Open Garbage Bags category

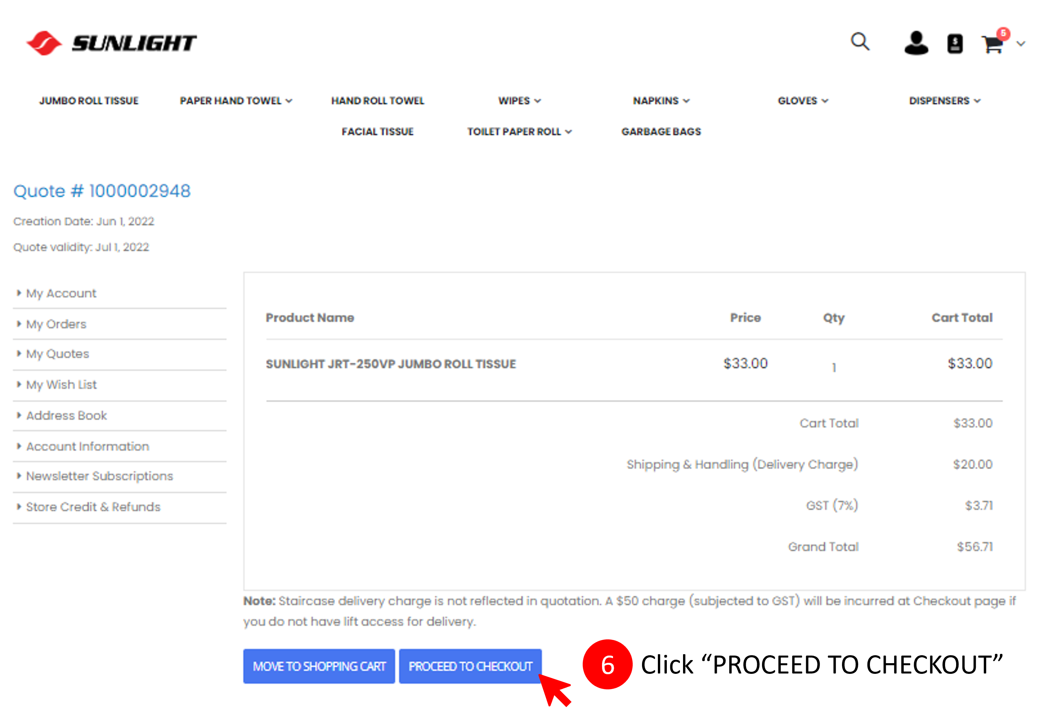pos(661,131)
